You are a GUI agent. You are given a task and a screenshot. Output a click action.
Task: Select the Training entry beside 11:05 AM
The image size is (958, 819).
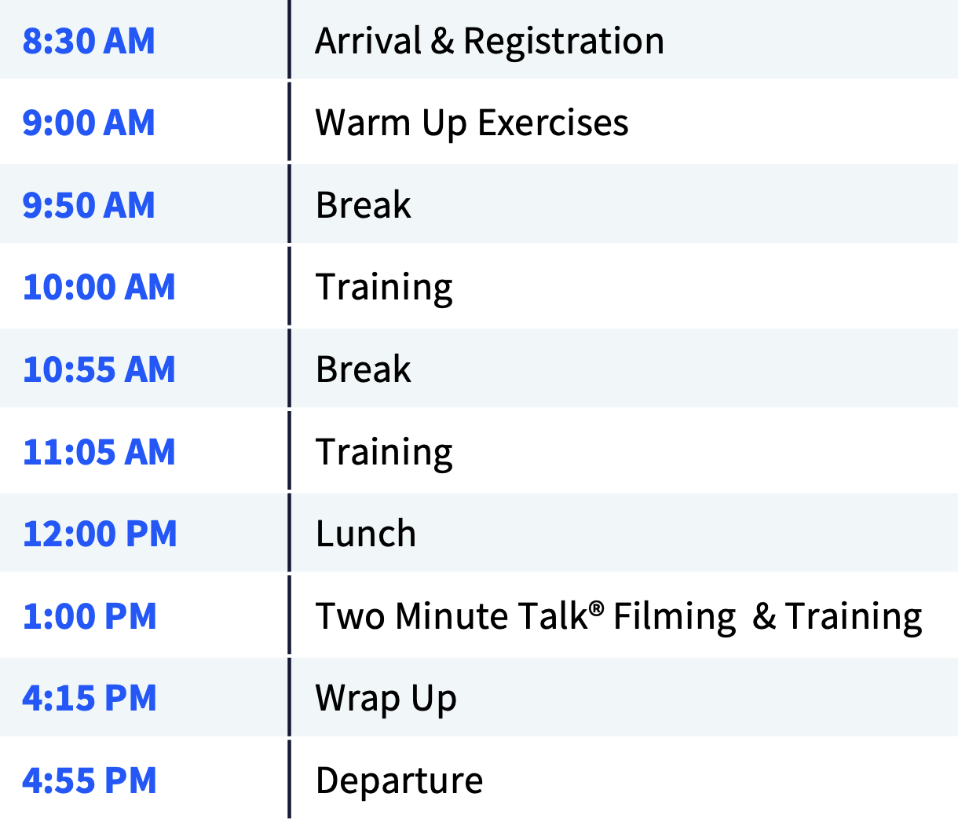click(384, 452)
